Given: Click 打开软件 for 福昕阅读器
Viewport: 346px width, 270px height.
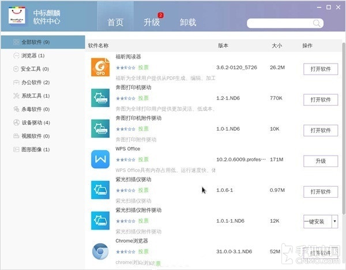Looking at the screenshot, I should [x=321, y=69].
